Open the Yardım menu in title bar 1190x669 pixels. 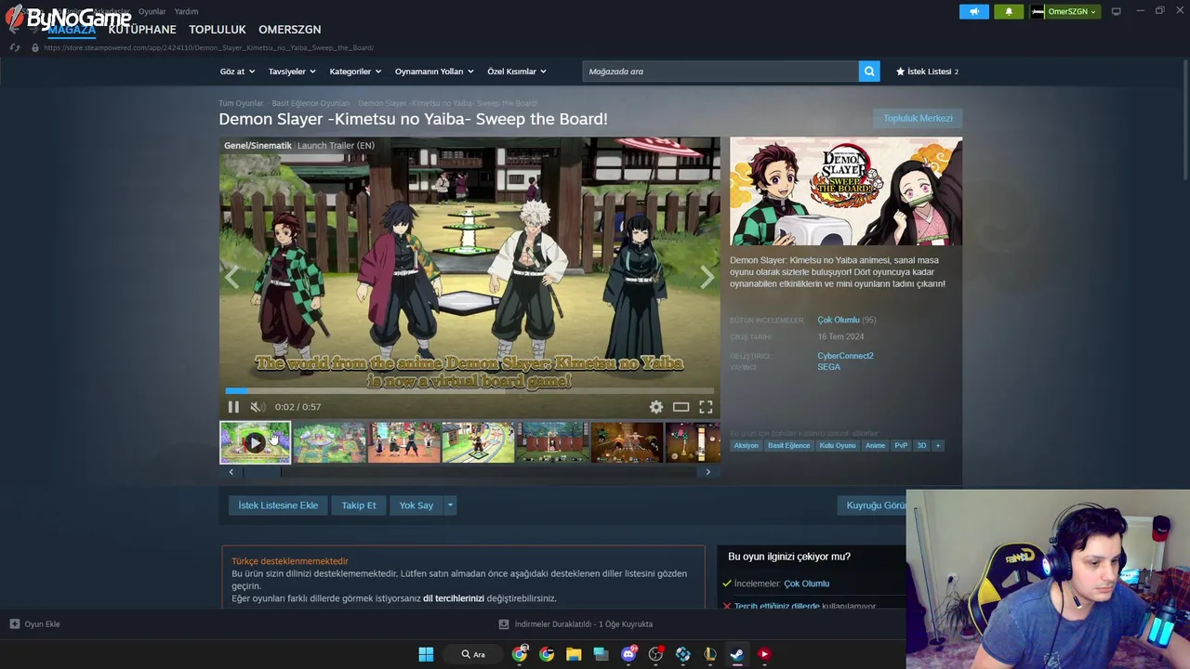coord(186,11)
